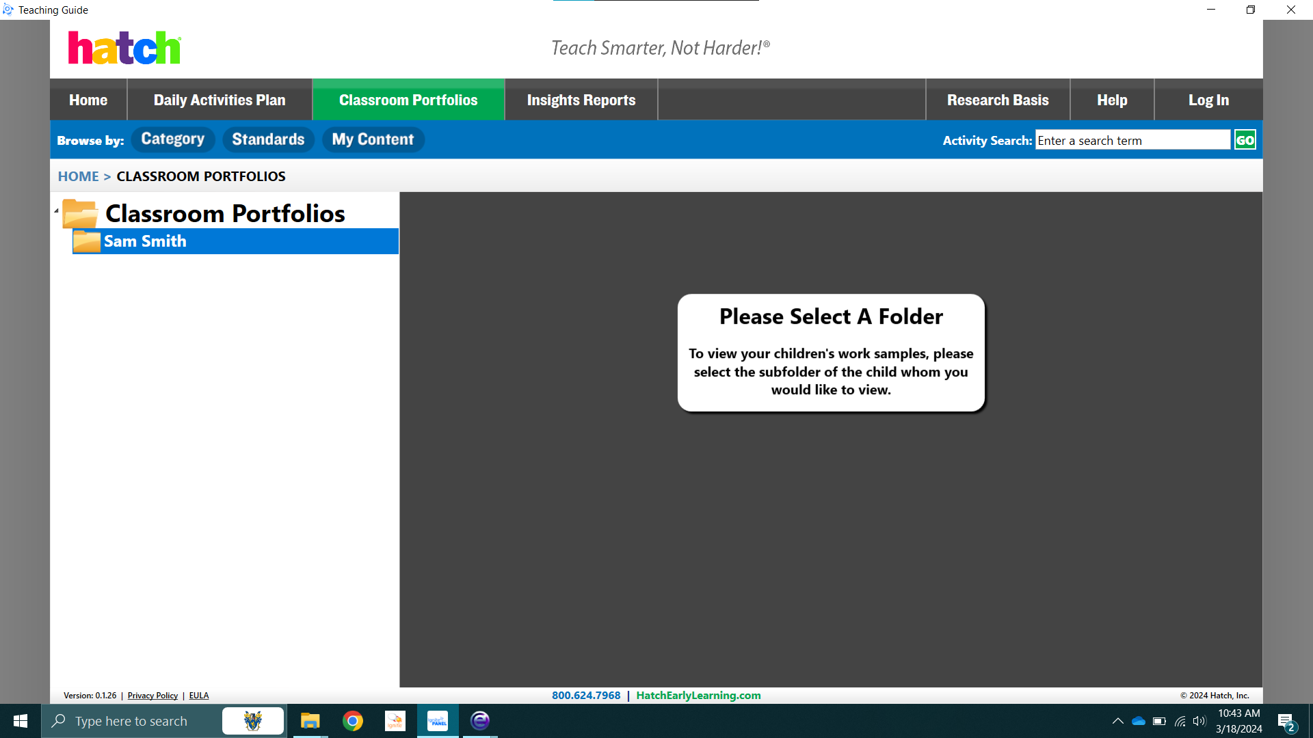This screenshot has height=738, width=1313.
Task: Click the OneDrive cloud tray icon
Action: (1139, 721)
